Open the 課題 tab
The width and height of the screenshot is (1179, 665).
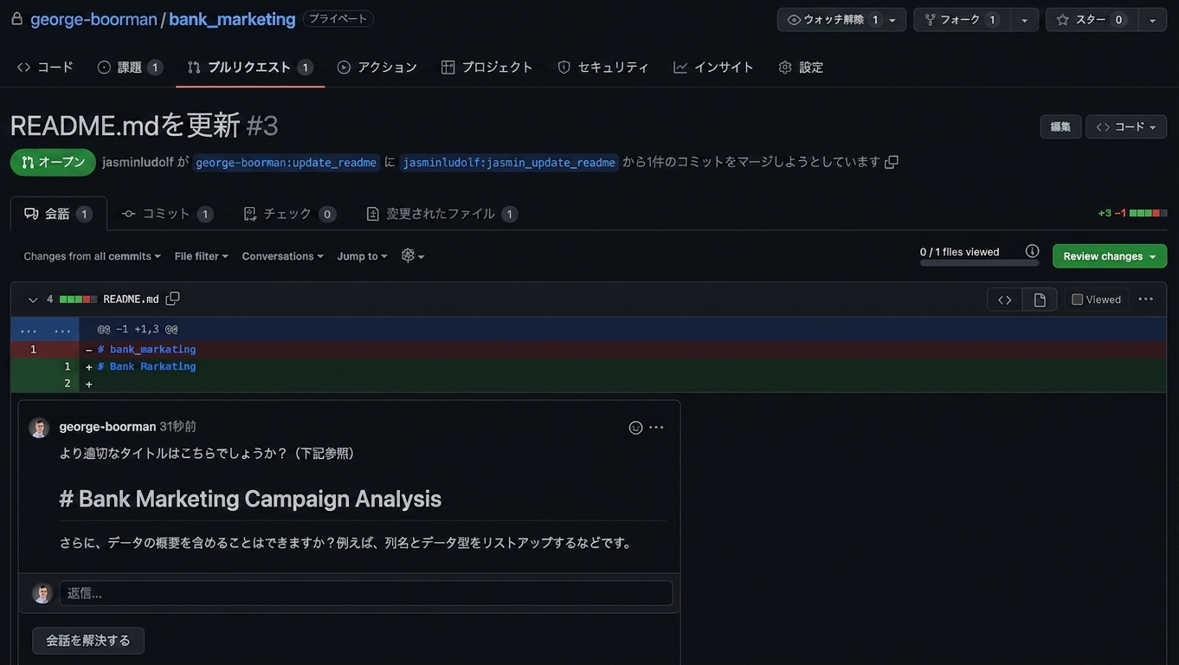coord(130,67)
